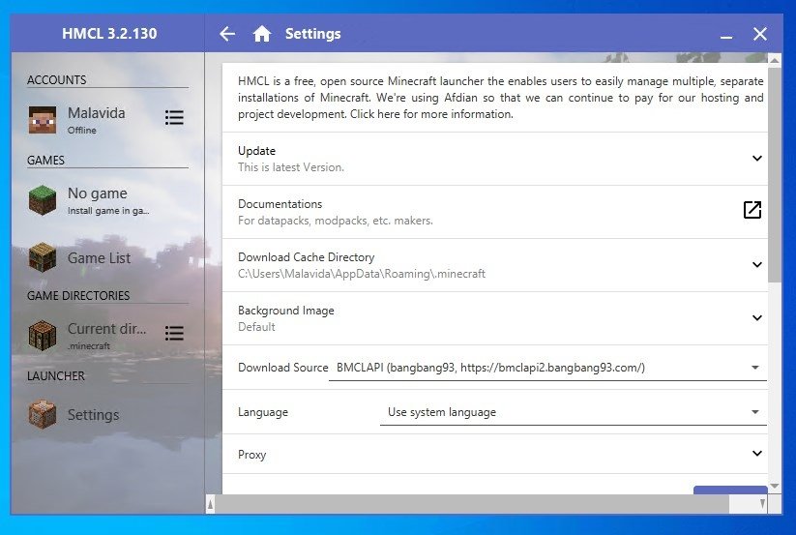Open Game List bookshelf icon

pyautogui.click(x=43, y=257)
